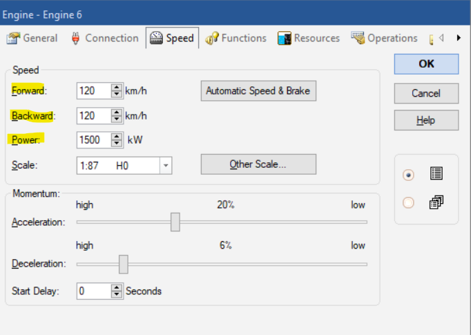Screen dimensions: 471x335
Task: Increase Forward speed with the up stepper arrow
Action: click(117, 88)
